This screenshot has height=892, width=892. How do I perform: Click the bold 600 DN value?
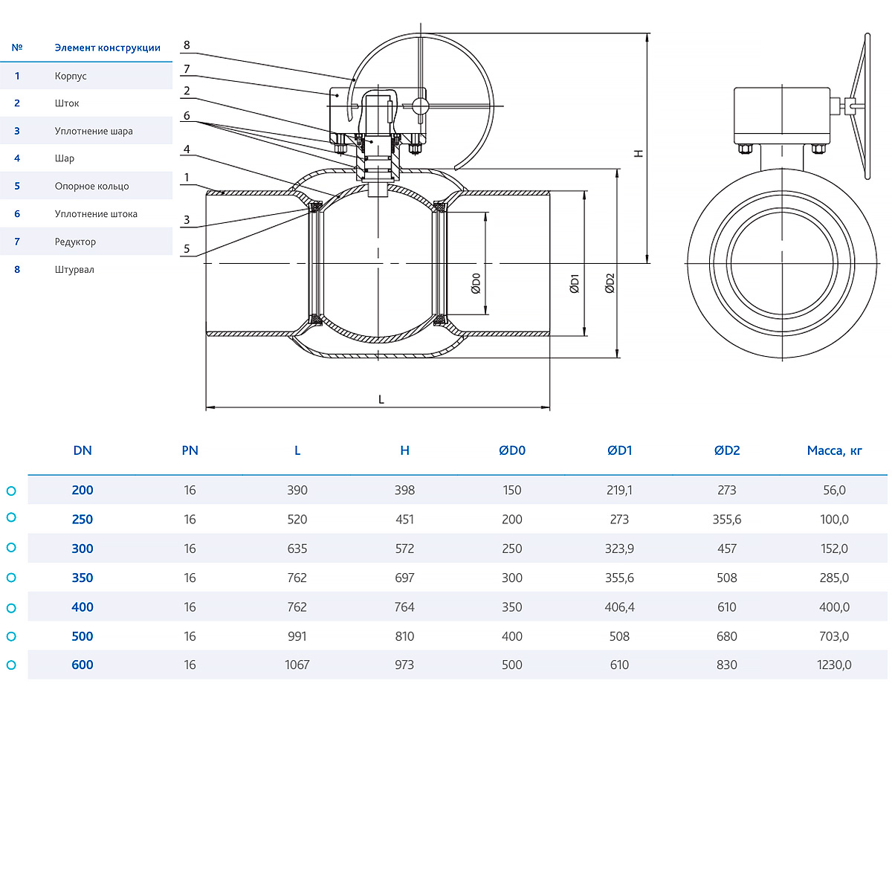[83, 665]
